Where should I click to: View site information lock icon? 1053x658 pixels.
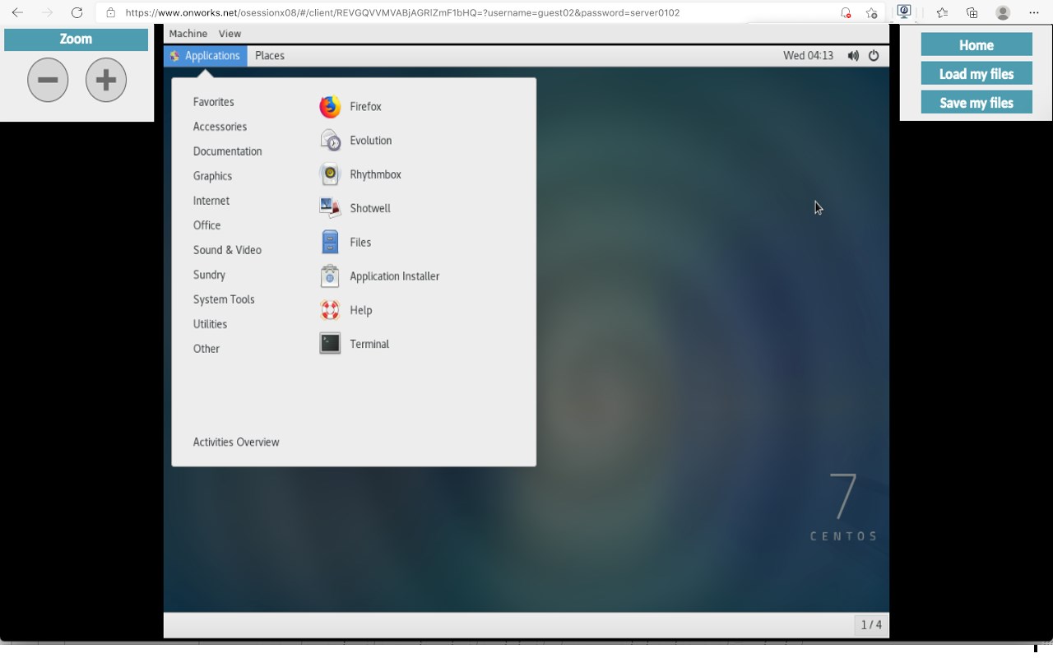(x=110, y=12)
